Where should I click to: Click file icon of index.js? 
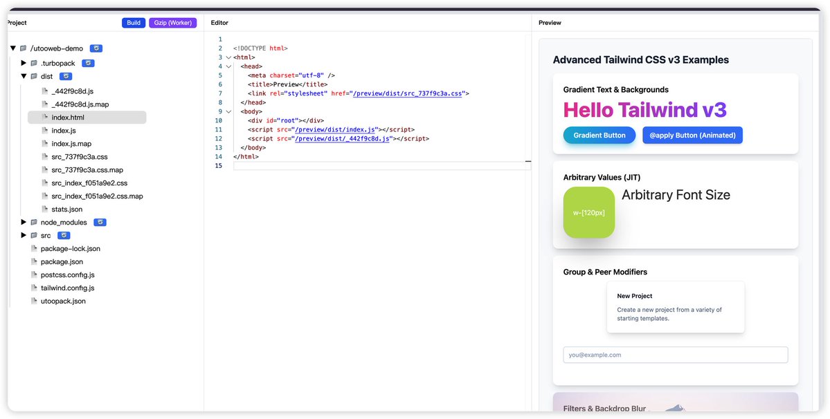click(45, 131)
